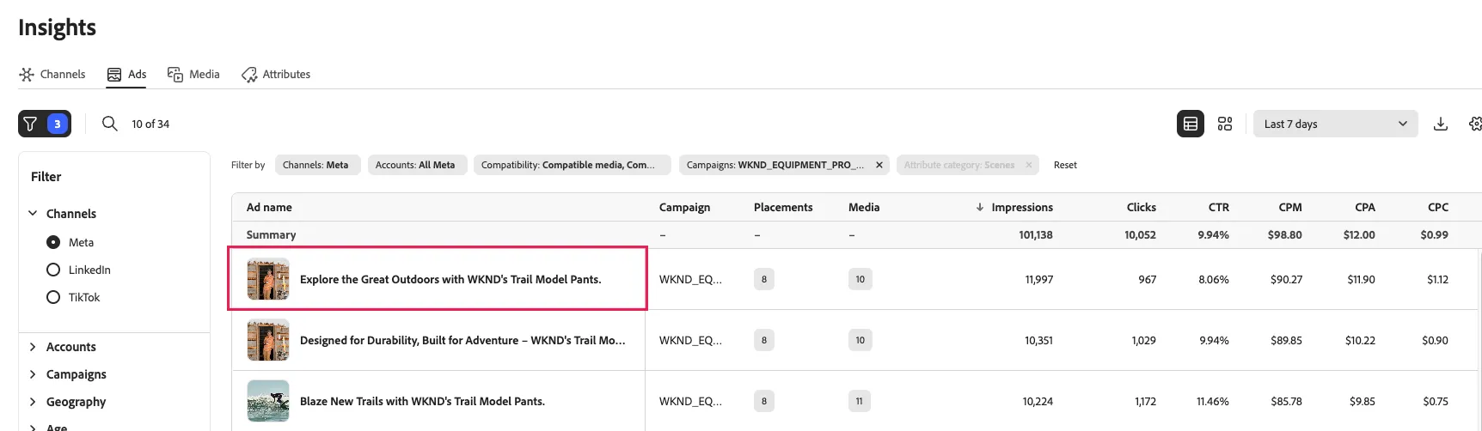
Task: Click the Compatibility filter chip
Action: (x=572, y=165)
